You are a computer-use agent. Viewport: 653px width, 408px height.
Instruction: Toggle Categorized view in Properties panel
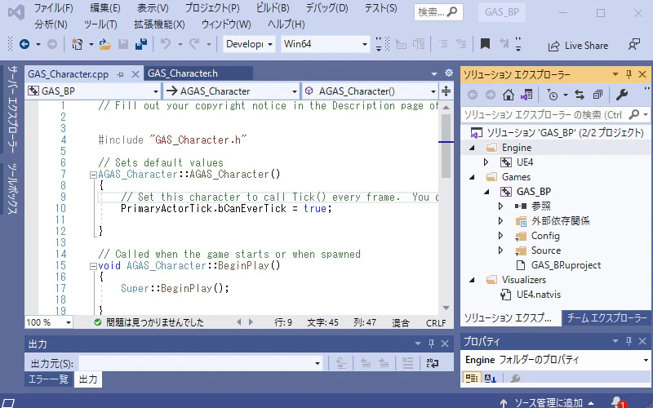pos(472,378)
